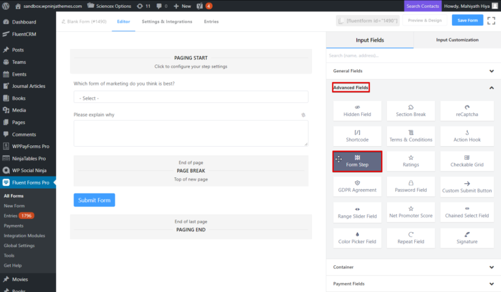
Task: Insert the Range Slider Field
Action: pos(357,212)
